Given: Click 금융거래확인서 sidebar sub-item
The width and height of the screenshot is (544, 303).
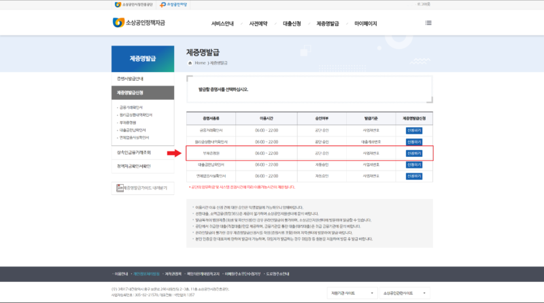Looking at the screenshot, I should point(131,107).
